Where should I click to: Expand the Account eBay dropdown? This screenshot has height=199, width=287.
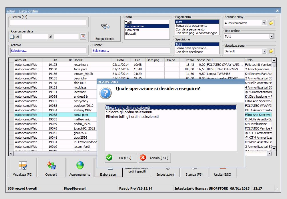[264, 23]
